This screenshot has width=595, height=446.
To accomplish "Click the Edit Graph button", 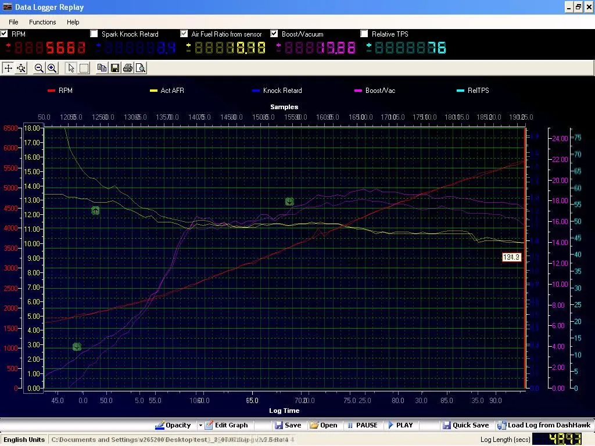I will tap(226, 425).
